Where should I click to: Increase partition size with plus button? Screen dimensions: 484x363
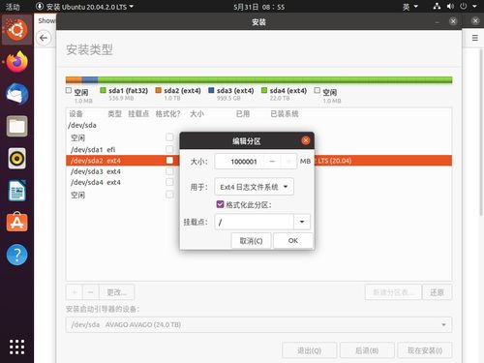(288, 161)
